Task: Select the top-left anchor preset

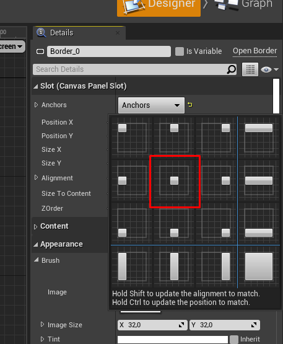Action: pos(132,138)
